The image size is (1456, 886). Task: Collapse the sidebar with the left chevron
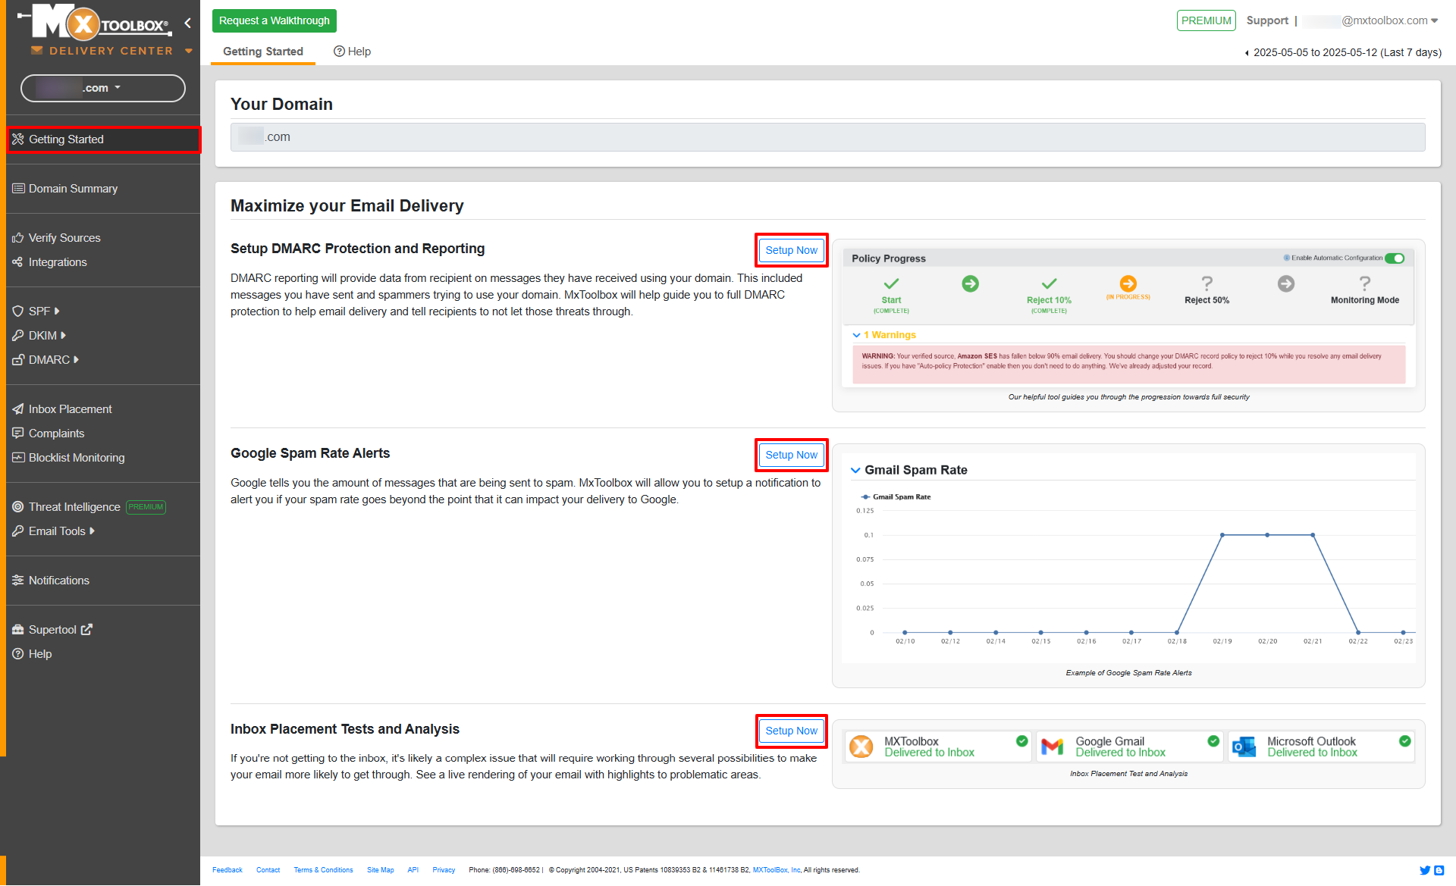pos(187,23)
